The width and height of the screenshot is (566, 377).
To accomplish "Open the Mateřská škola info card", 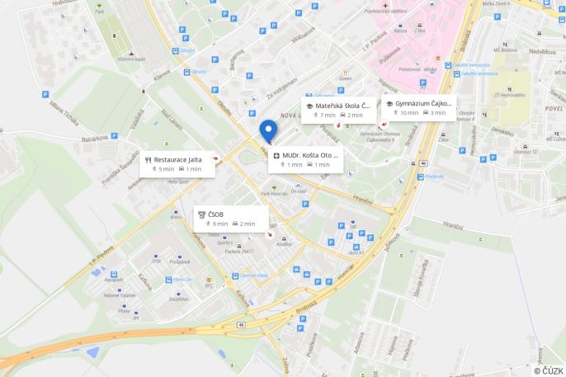I will coord(338,111).
